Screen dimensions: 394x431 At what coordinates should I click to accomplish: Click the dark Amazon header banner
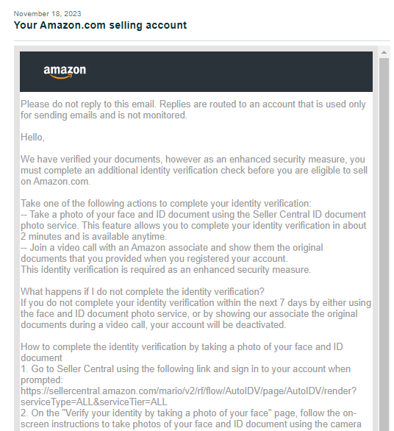click(196, 71)
